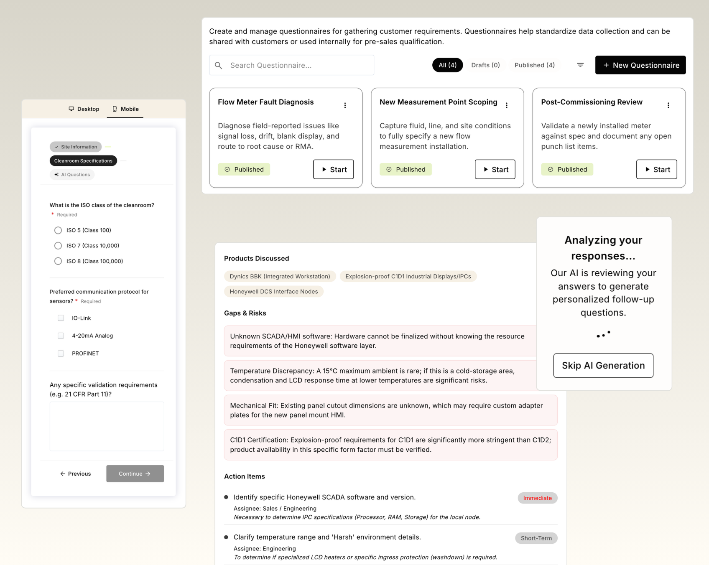Click Dynics BBK (Integrated Workstation) chip

tap(280, 277)
